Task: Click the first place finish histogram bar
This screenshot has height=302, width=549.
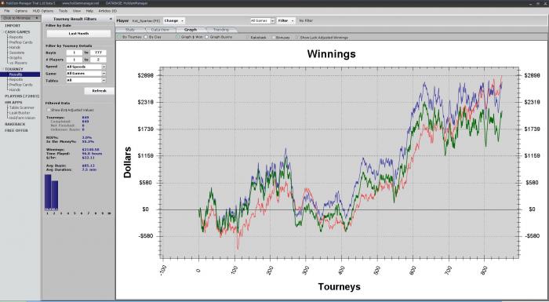Action: pyautogui.click(x=48, y=192)
